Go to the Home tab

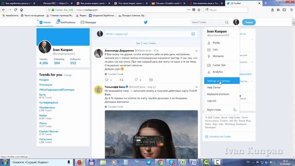(x=45, y=22)
